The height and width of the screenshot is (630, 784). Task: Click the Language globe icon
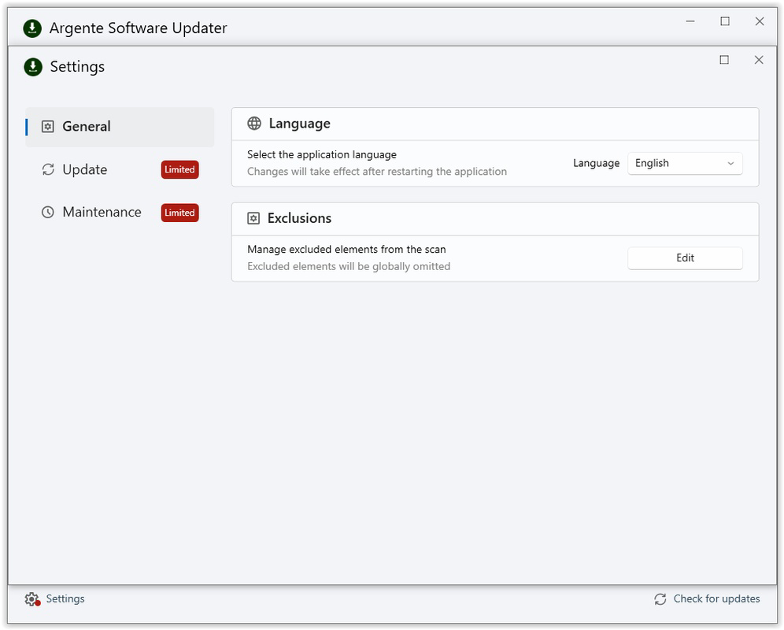pyautogui.click(x=254, y=123)
